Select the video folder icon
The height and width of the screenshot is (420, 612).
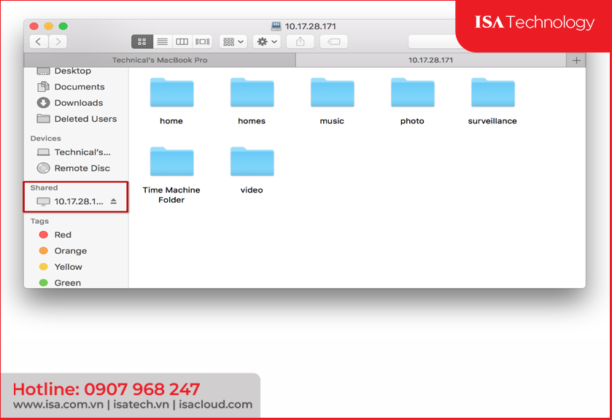click(252, 162)
